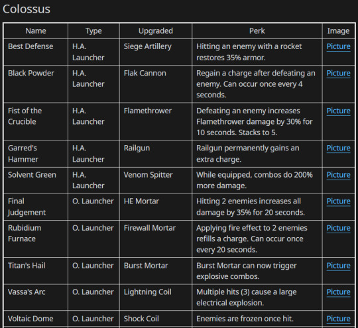
Task: Open Fist of the Crucible picture link
Action: (x=338, y=111)
